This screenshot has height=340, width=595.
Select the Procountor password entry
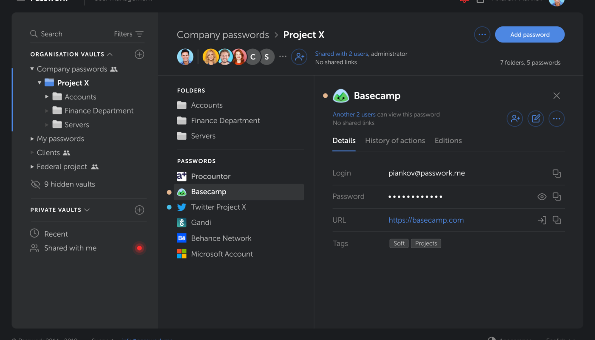tap(239, 176)
